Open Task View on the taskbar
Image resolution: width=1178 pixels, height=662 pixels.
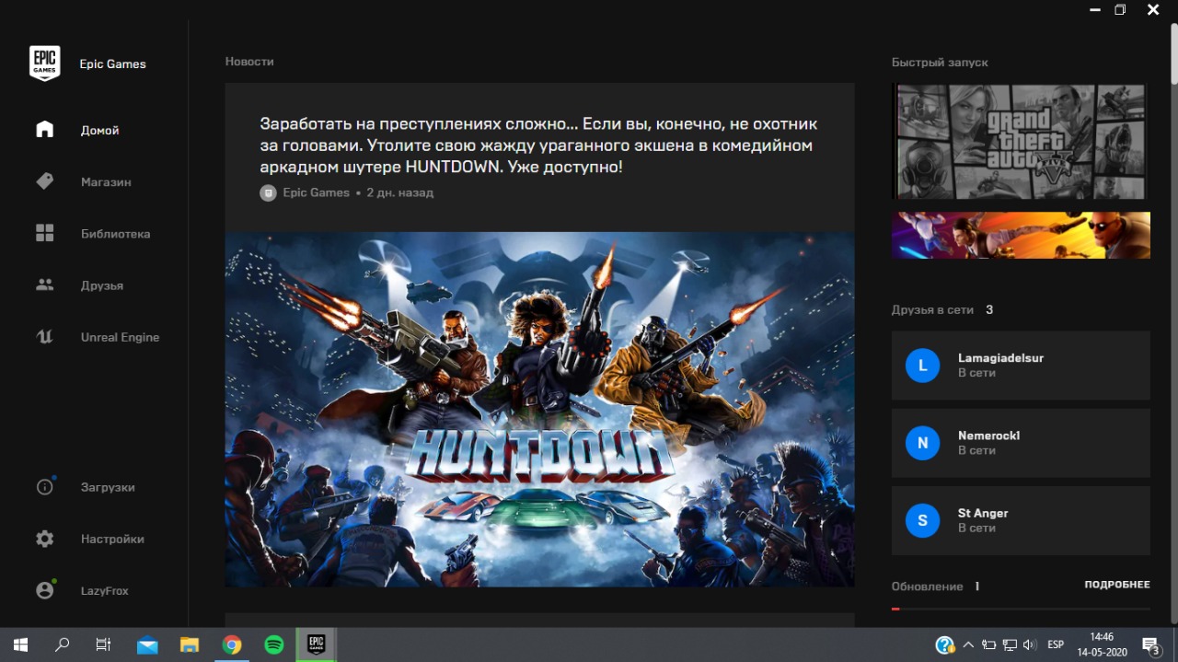[104, 645]
